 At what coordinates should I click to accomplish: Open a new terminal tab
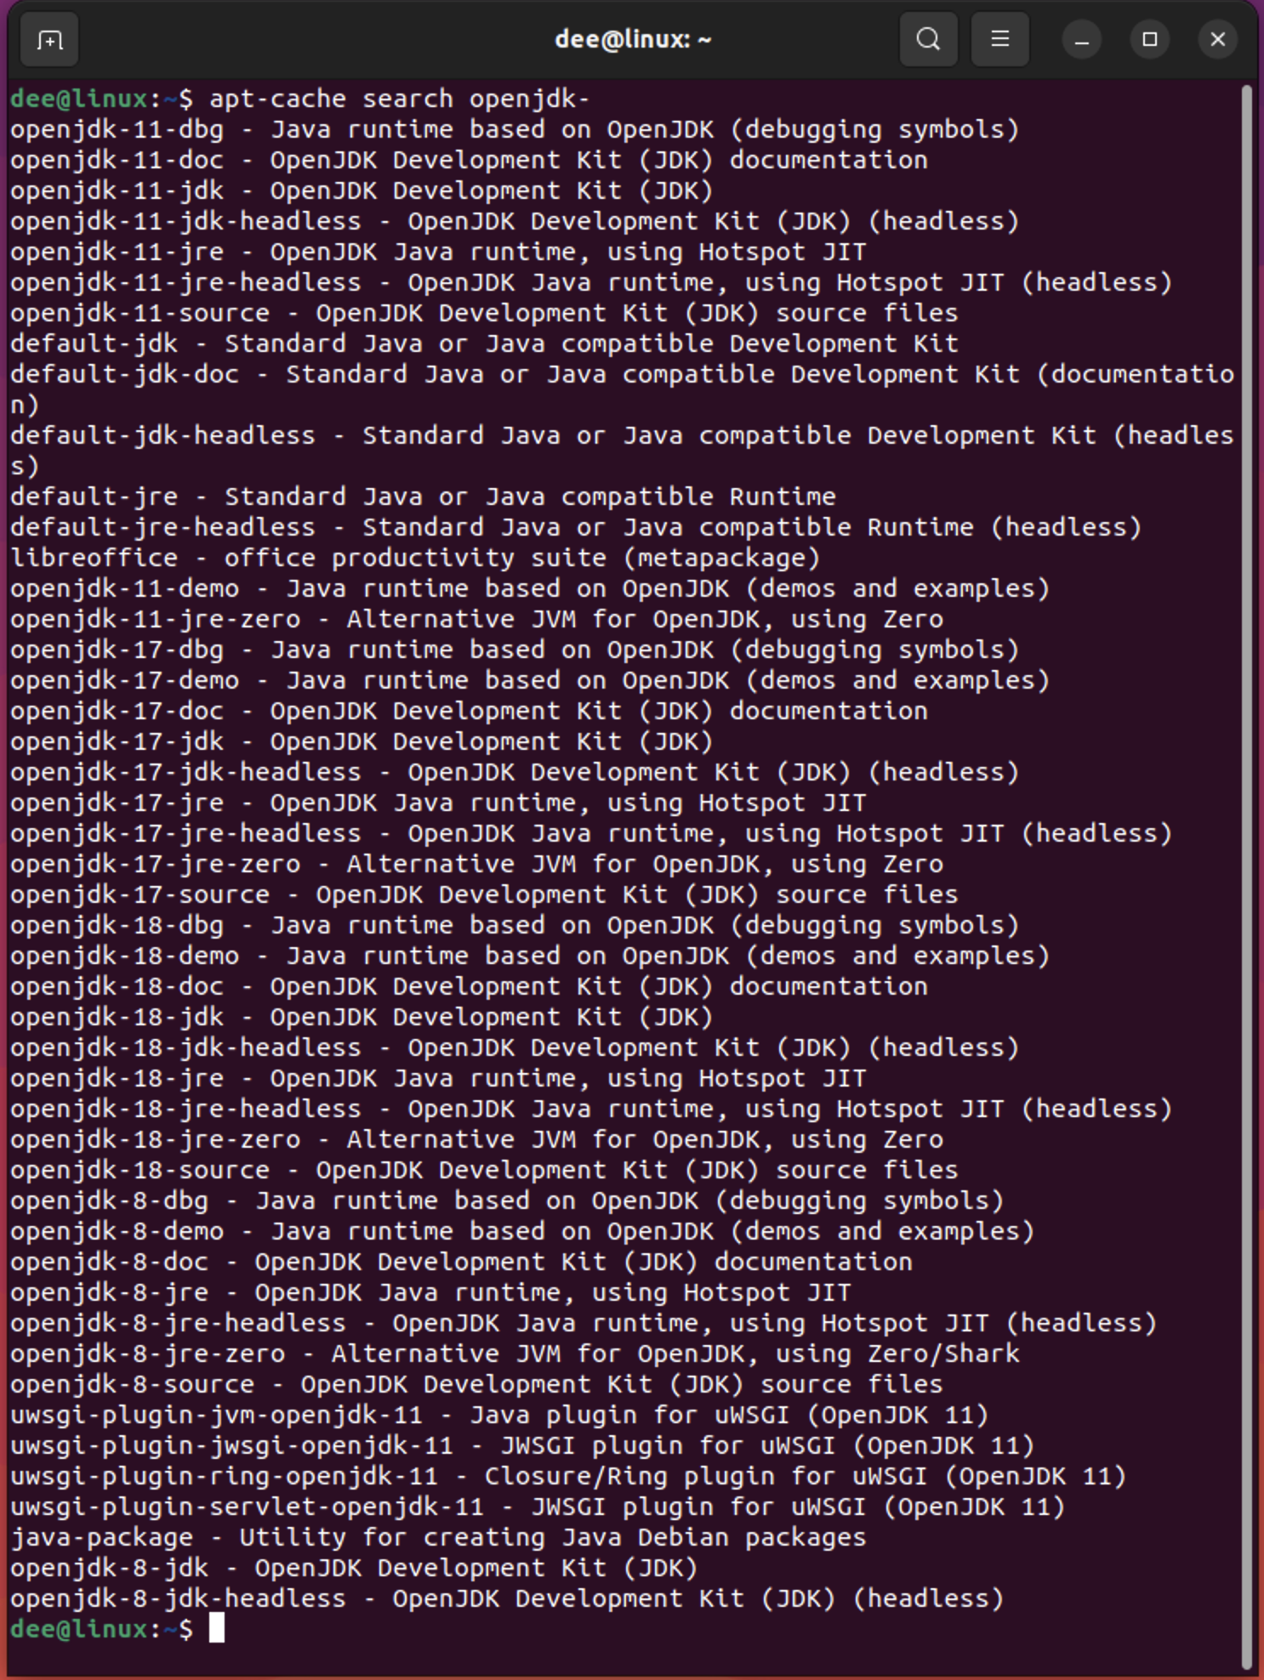49,40
